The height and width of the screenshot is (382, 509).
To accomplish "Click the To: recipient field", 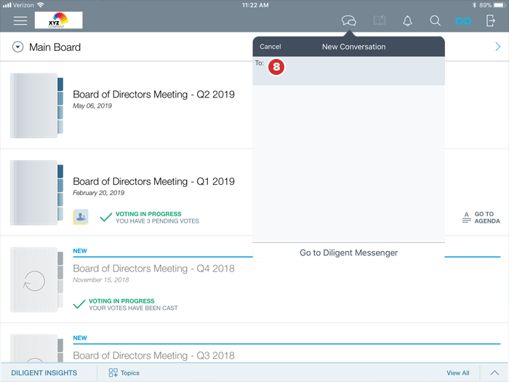I will pos(356,71).
